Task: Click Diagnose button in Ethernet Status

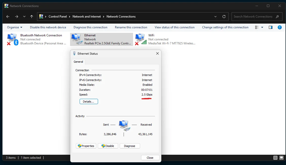Action: [x=130, y=146]
